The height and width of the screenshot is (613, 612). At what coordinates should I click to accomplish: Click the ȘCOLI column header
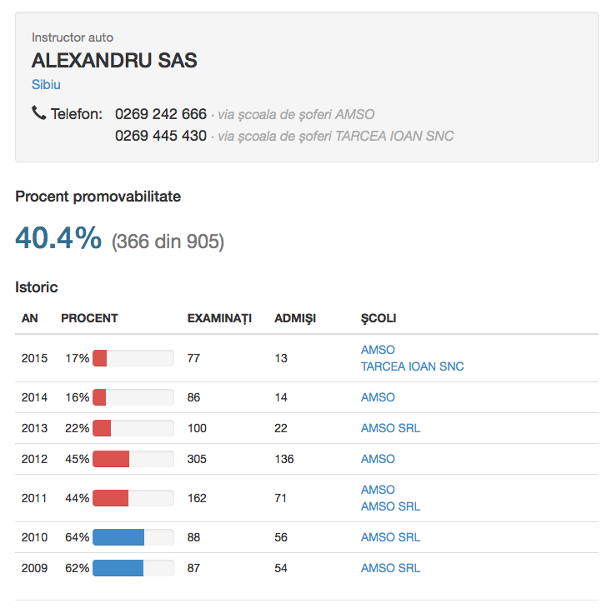click(379, 319)
